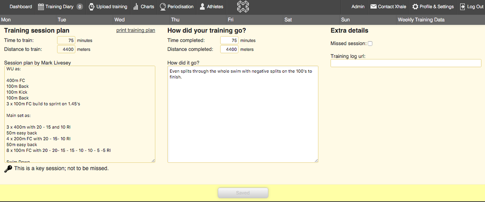Click the Charts bar graph icon
This screenshot has width=485, height=202.
pyautogui.click(x=136, y=6)
